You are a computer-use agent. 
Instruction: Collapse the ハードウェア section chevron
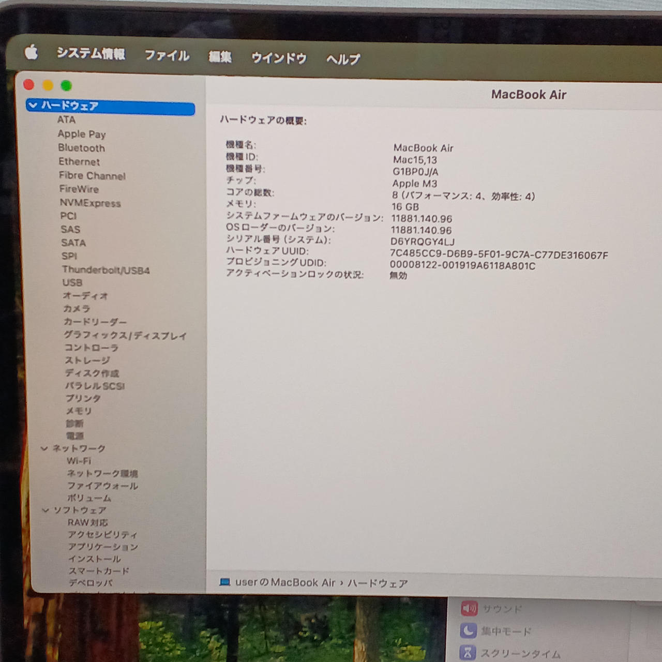pyautogui.click(x=33, y=106)
